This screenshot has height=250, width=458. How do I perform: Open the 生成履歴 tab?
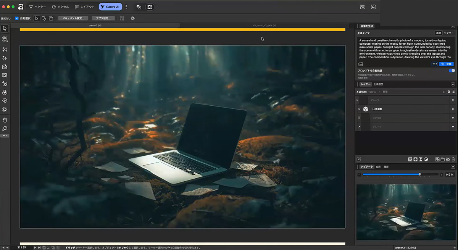click(378, 84)
